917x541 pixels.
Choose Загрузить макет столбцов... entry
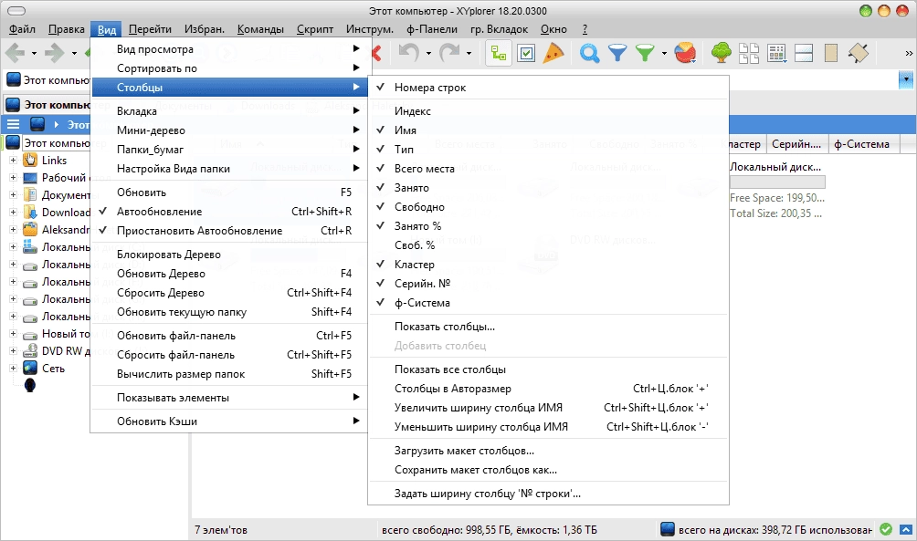(548, 451)
